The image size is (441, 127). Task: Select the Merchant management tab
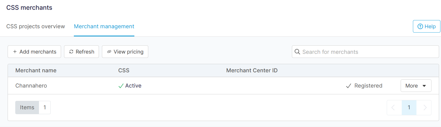pos(104,26)
